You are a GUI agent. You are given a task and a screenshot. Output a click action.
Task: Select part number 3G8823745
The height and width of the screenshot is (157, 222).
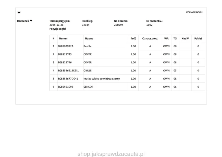[x=65, y=54]
